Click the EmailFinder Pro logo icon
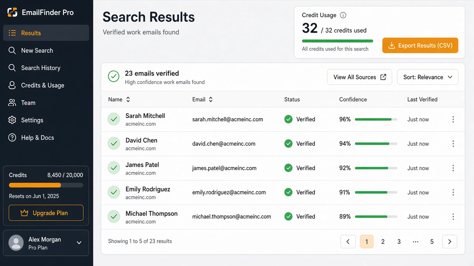474x266 pixels. click(x=13, y=12)
